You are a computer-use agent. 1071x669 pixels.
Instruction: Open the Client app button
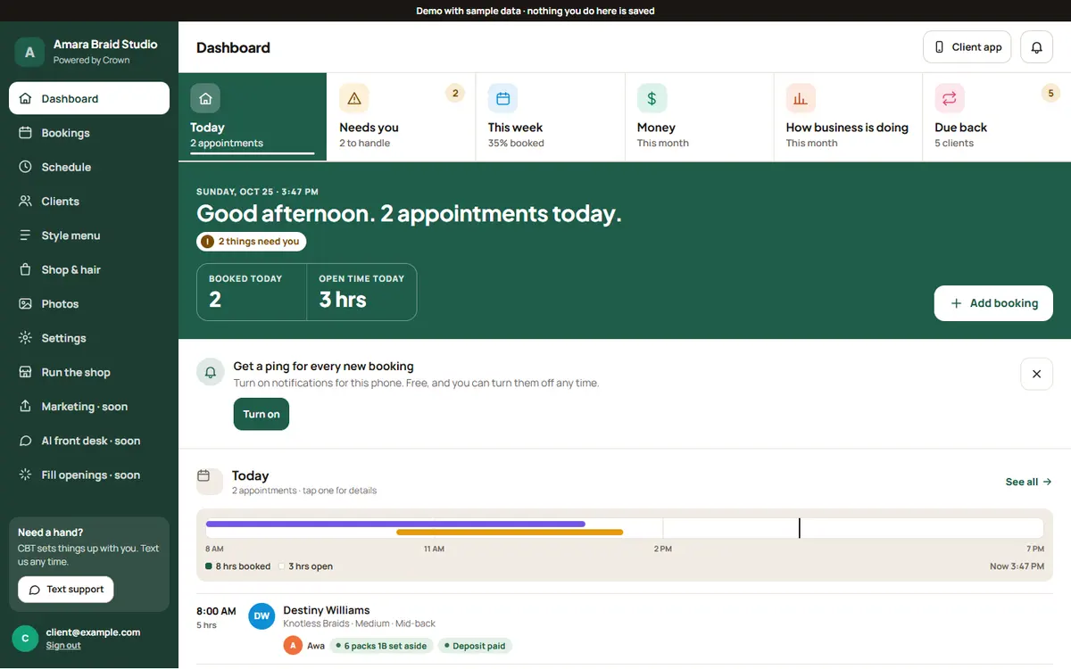[x=967, y=47]
